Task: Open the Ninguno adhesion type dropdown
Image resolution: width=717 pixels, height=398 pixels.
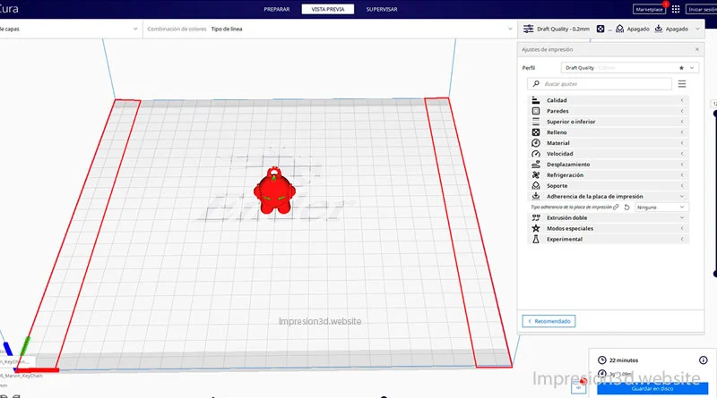Action: click(661, 207)
